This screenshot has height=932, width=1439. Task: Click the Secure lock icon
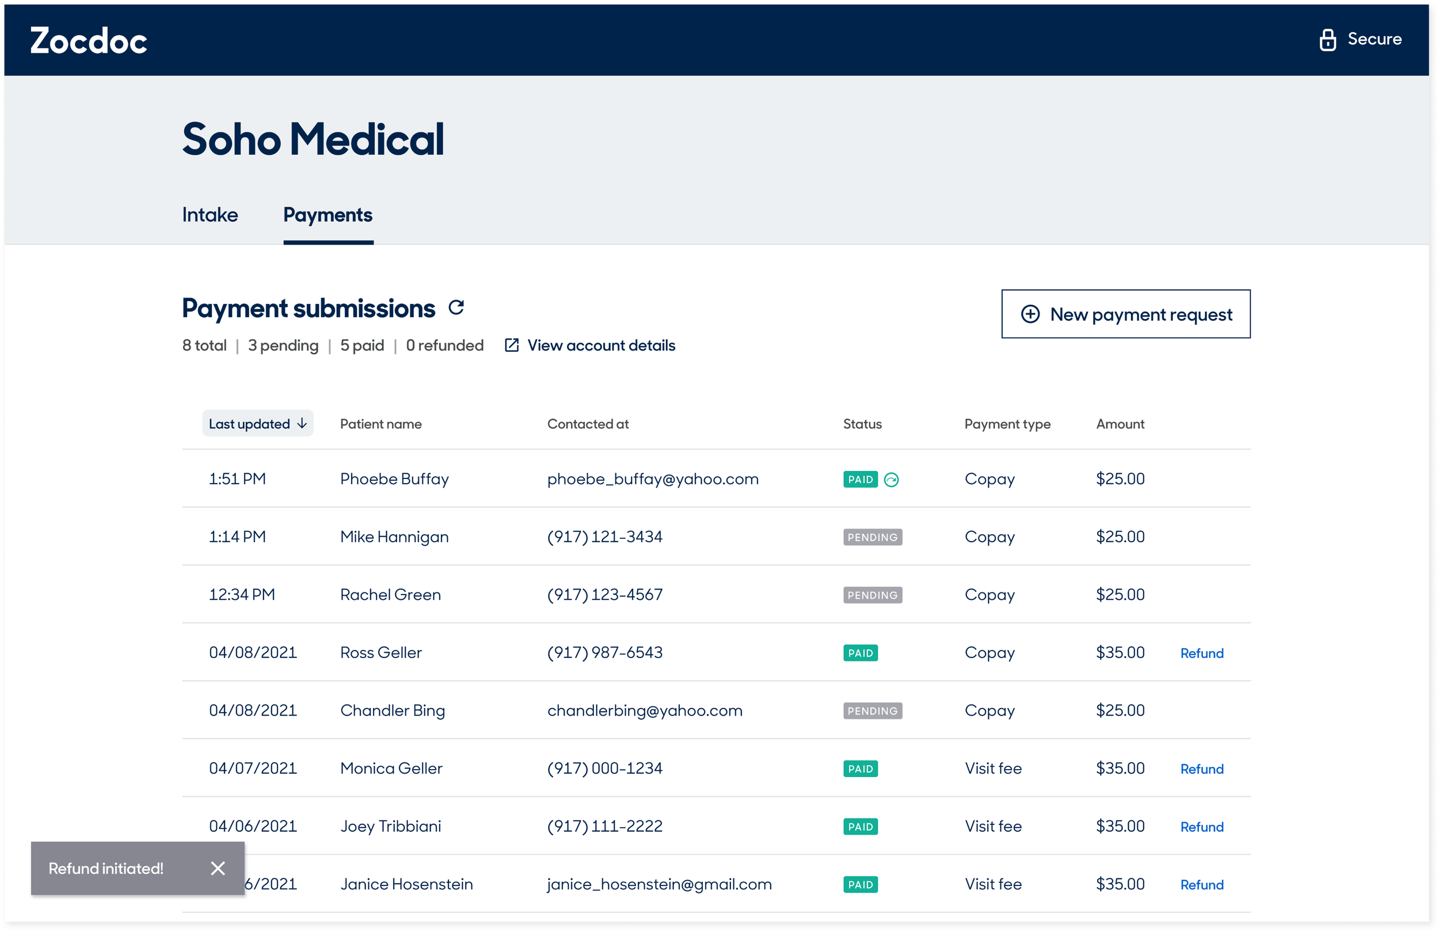click(1327, 40)
